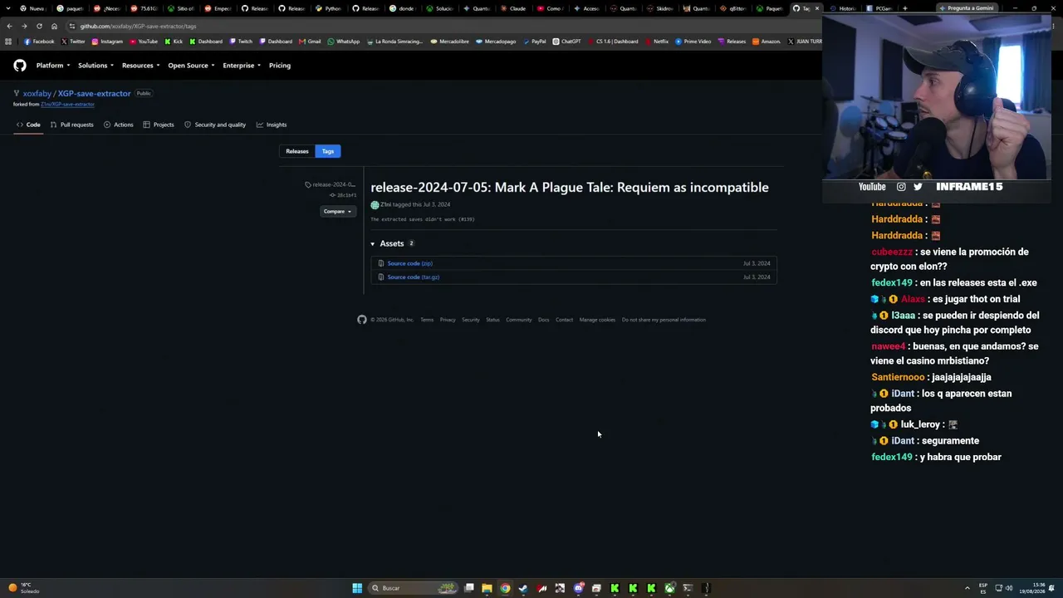Image resolution: width=1063 pixels, height=598 pixels.
Task: Open the Pull requests tab
Action: point(72,125)
